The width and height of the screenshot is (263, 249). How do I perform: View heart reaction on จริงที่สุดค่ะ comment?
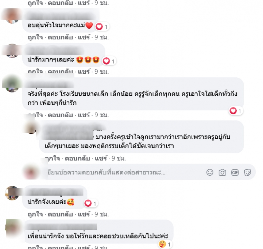point(236,111)
